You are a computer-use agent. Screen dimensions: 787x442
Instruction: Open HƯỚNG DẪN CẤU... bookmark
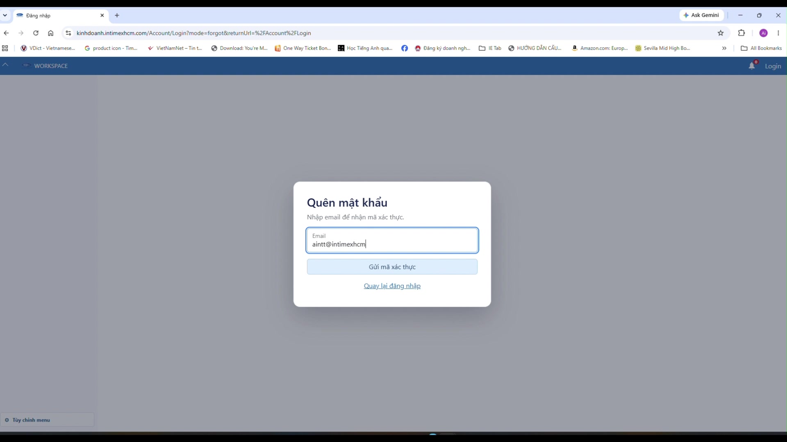point(535,48)
